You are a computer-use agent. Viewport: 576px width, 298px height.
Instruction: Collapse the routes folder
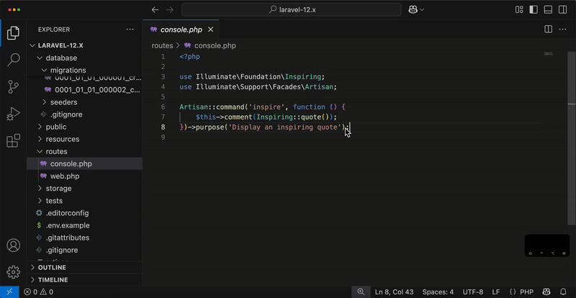click(84, 151)
